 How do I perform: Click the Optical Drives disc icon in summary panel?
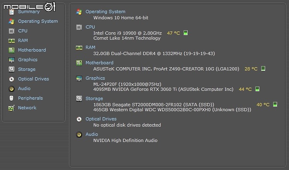point(79,119)
